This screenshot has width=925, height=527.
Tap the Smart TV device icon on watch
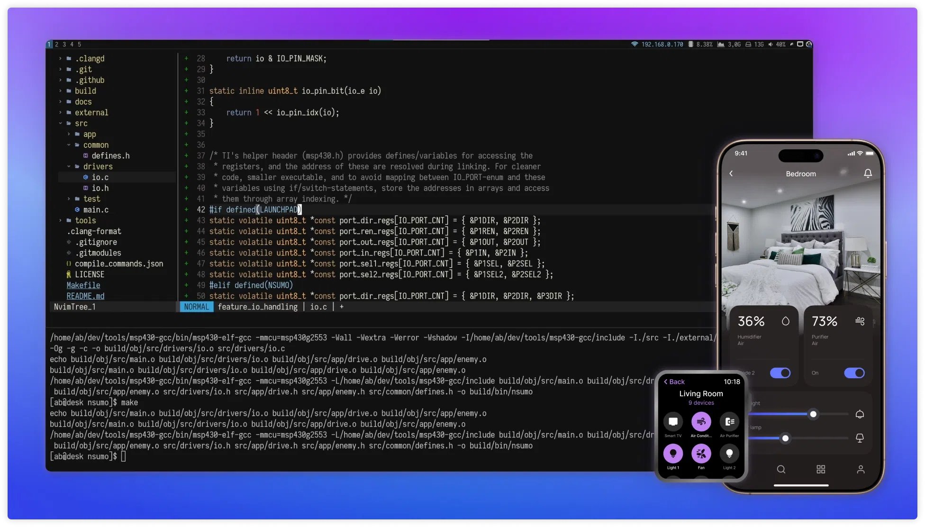tap(673, 421)
